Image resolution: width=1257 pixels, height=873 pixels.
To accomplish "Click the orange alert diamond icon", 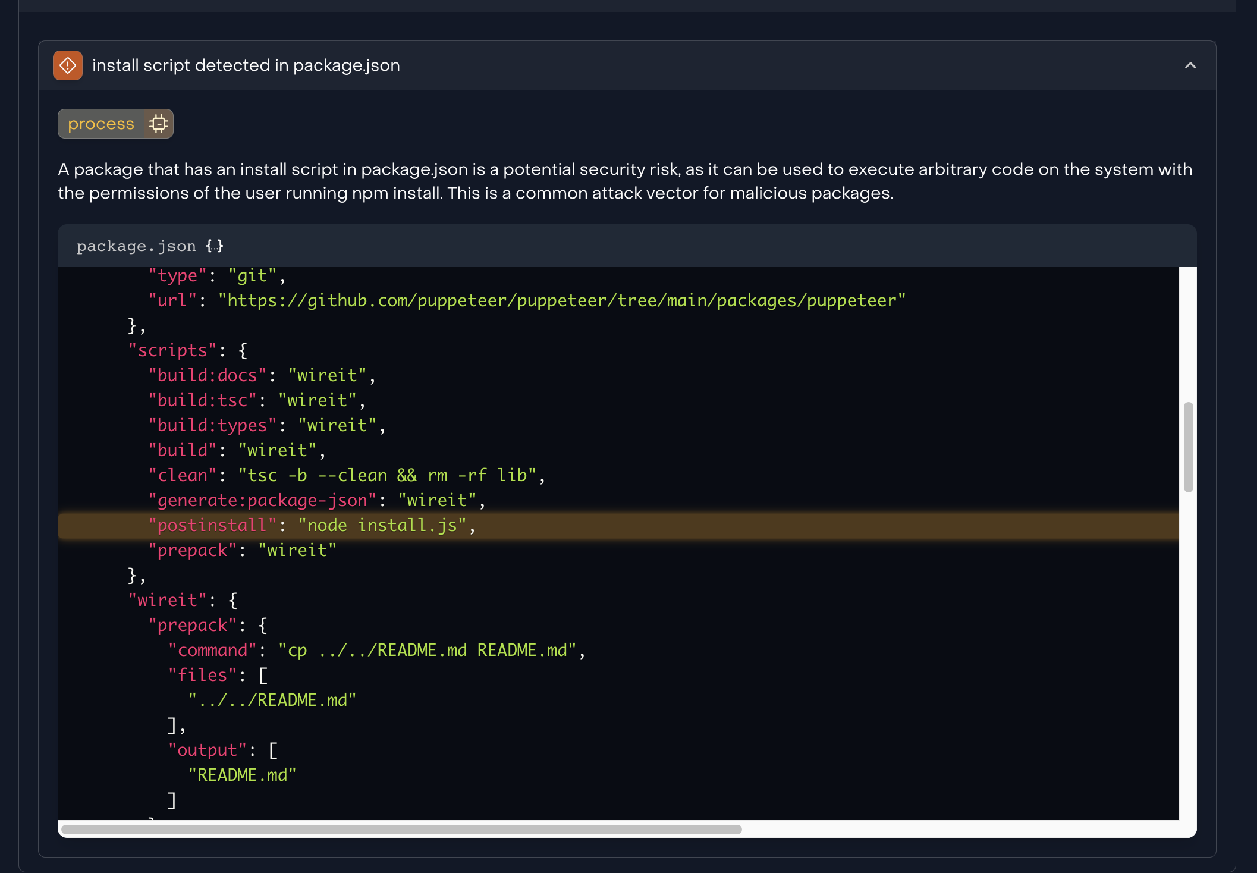I will (x=68, y=65).
